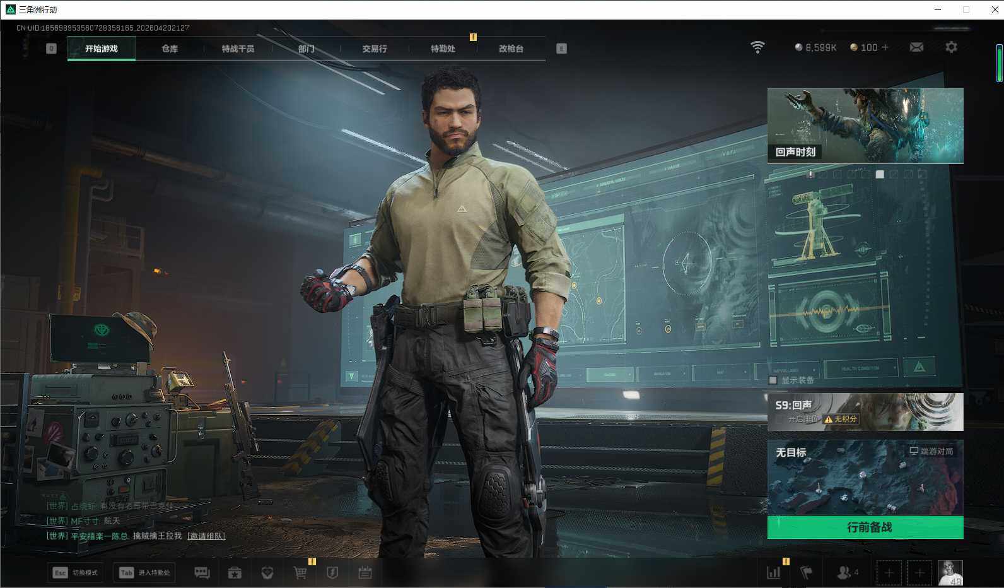Screen dimensions: 1004x588
Task: Open the settings gear
Action: (x=951, y=47)
